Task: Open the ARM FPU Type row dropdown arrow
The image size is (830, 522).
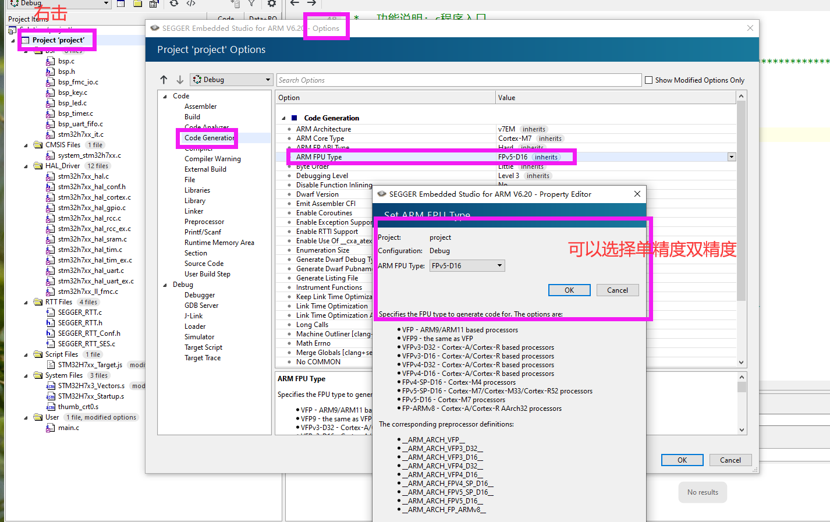Action: tap(732, 157)
